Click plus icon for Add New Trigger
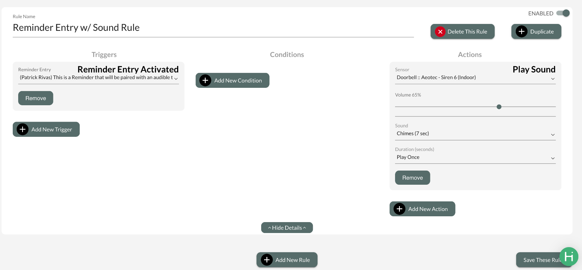582x270 pixels. pyautogui.click(x=23, y=130)
